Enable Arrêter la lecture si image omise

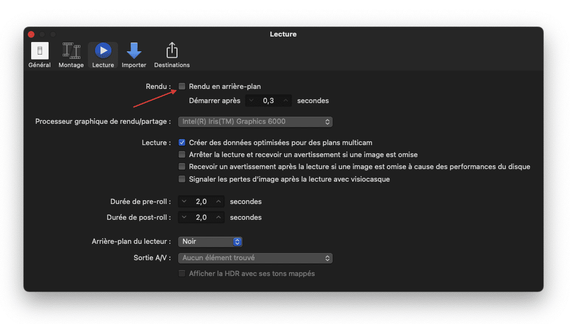[x=182, y=154]
